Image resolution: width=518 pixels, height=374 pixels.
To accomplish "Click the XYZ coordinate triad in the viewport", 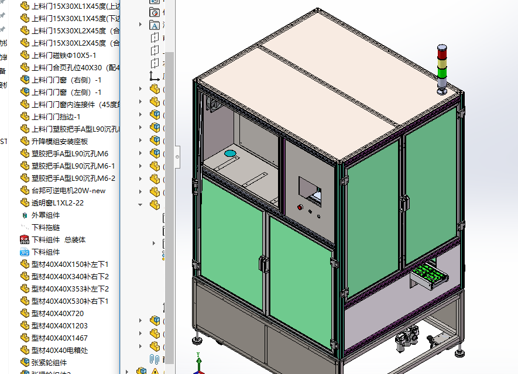I will tap(199, 363).
